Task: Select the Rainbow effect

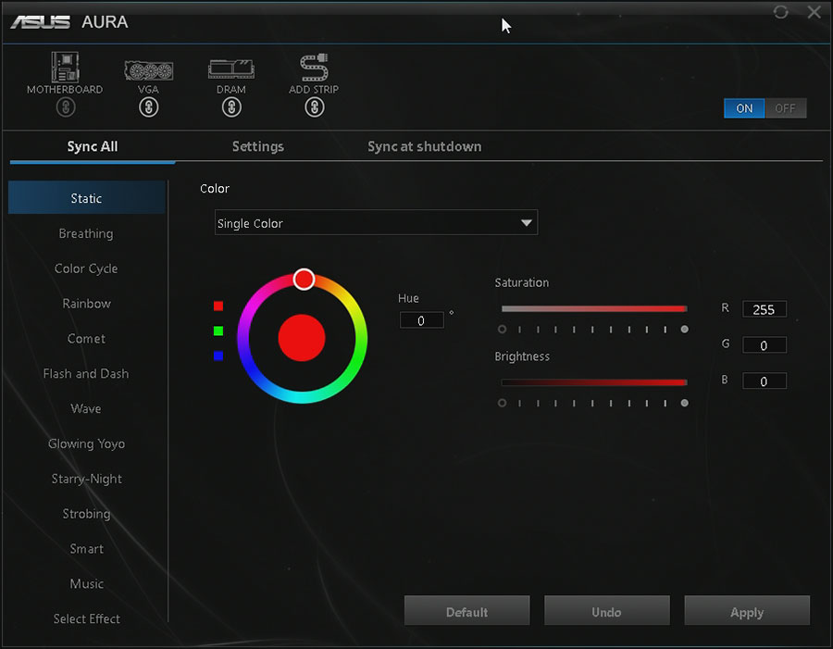Action: pos(87,304)
